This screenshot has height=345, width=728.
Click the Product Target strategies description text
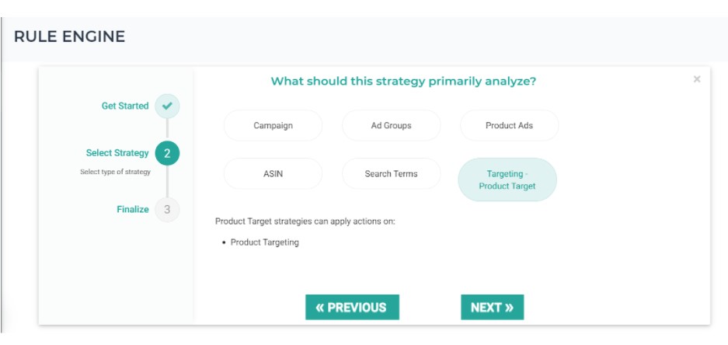[305, 221]
